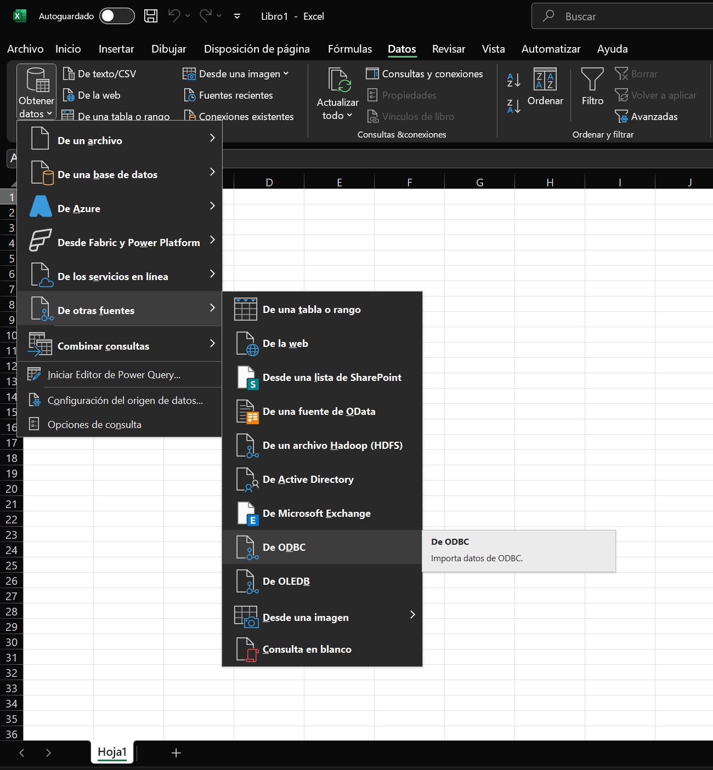
Task: Add a new sheet with plus icon
Action: tap(176, 753)
